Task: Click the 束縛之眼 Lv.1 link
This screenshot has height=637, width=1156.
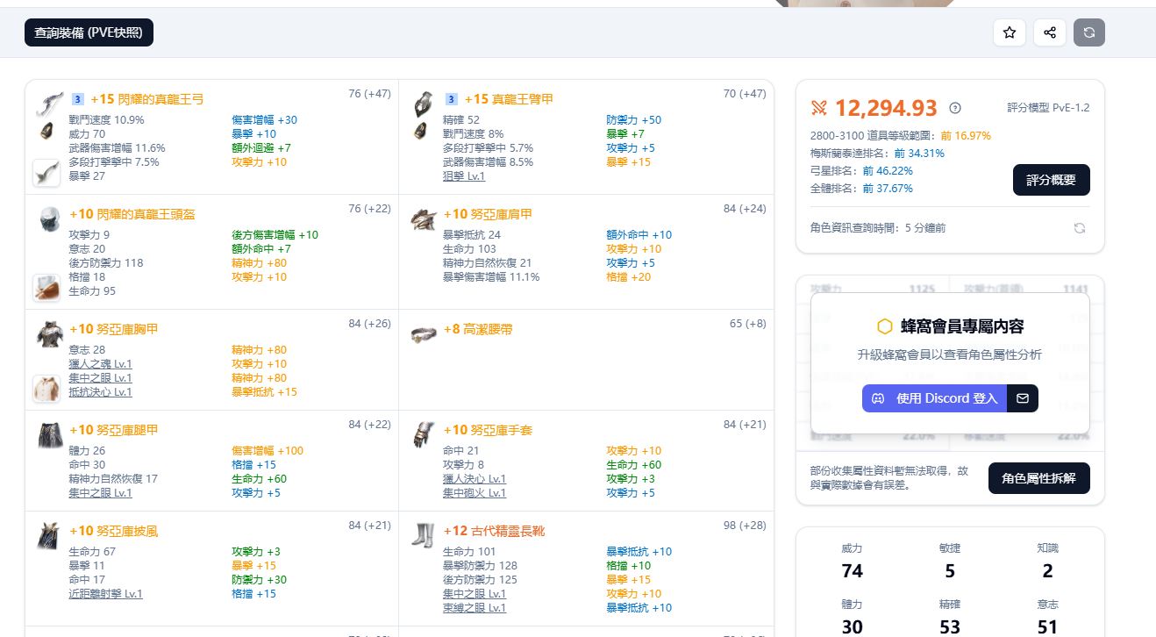Action: pyautogui.click(x=474, y=608)
